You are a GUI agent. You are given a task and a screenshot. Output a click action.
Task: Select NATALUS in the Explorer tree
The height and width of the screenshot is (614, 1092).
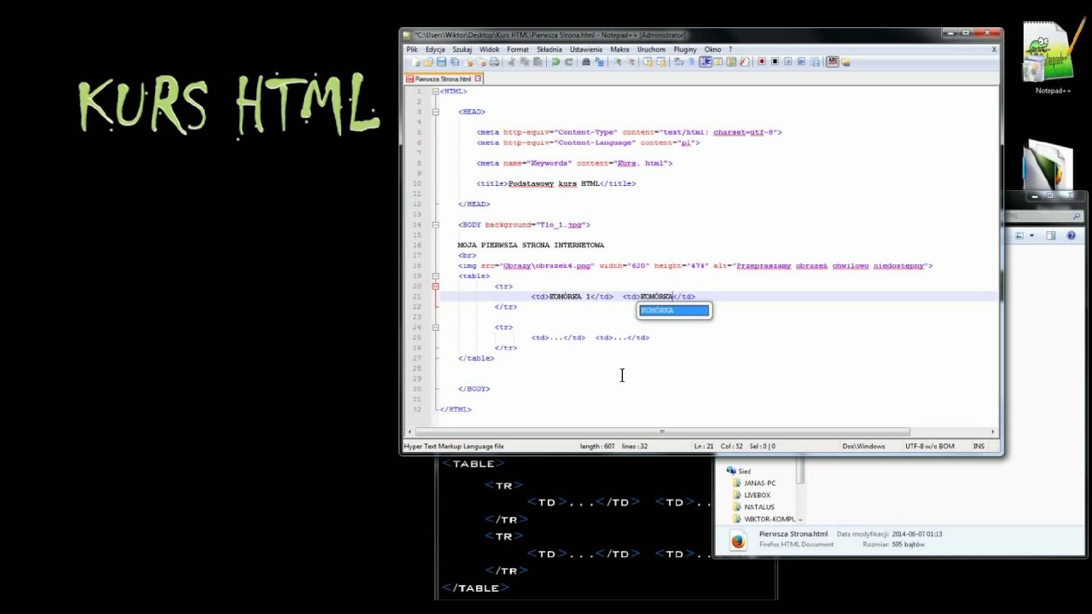point(758,507)
